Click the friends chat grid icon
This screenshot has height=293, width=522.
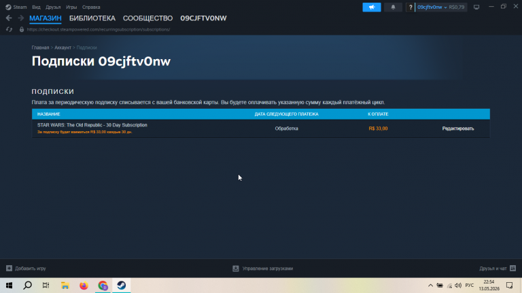click(x=512, y=268)
